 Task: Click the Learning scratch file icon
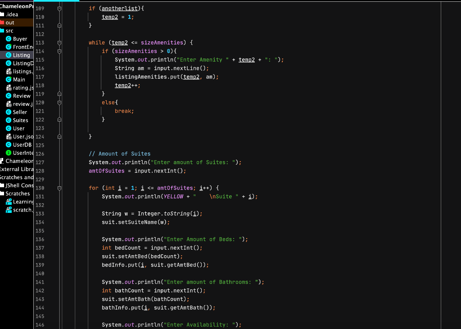pyautogui.click(x=9, y=202)
